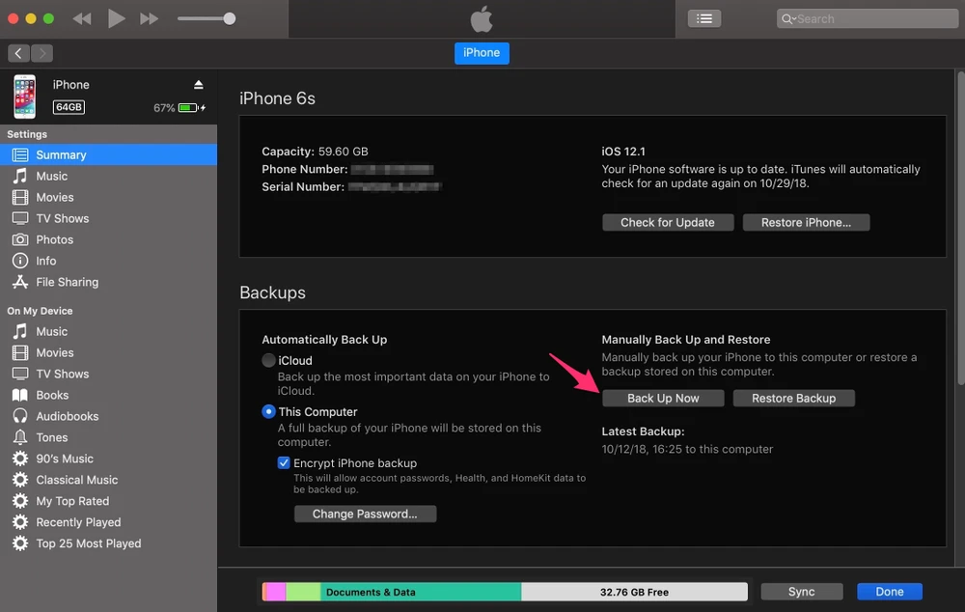Open Photos in Settings sidebar
The image size is (965, 612).
[54, 239]
